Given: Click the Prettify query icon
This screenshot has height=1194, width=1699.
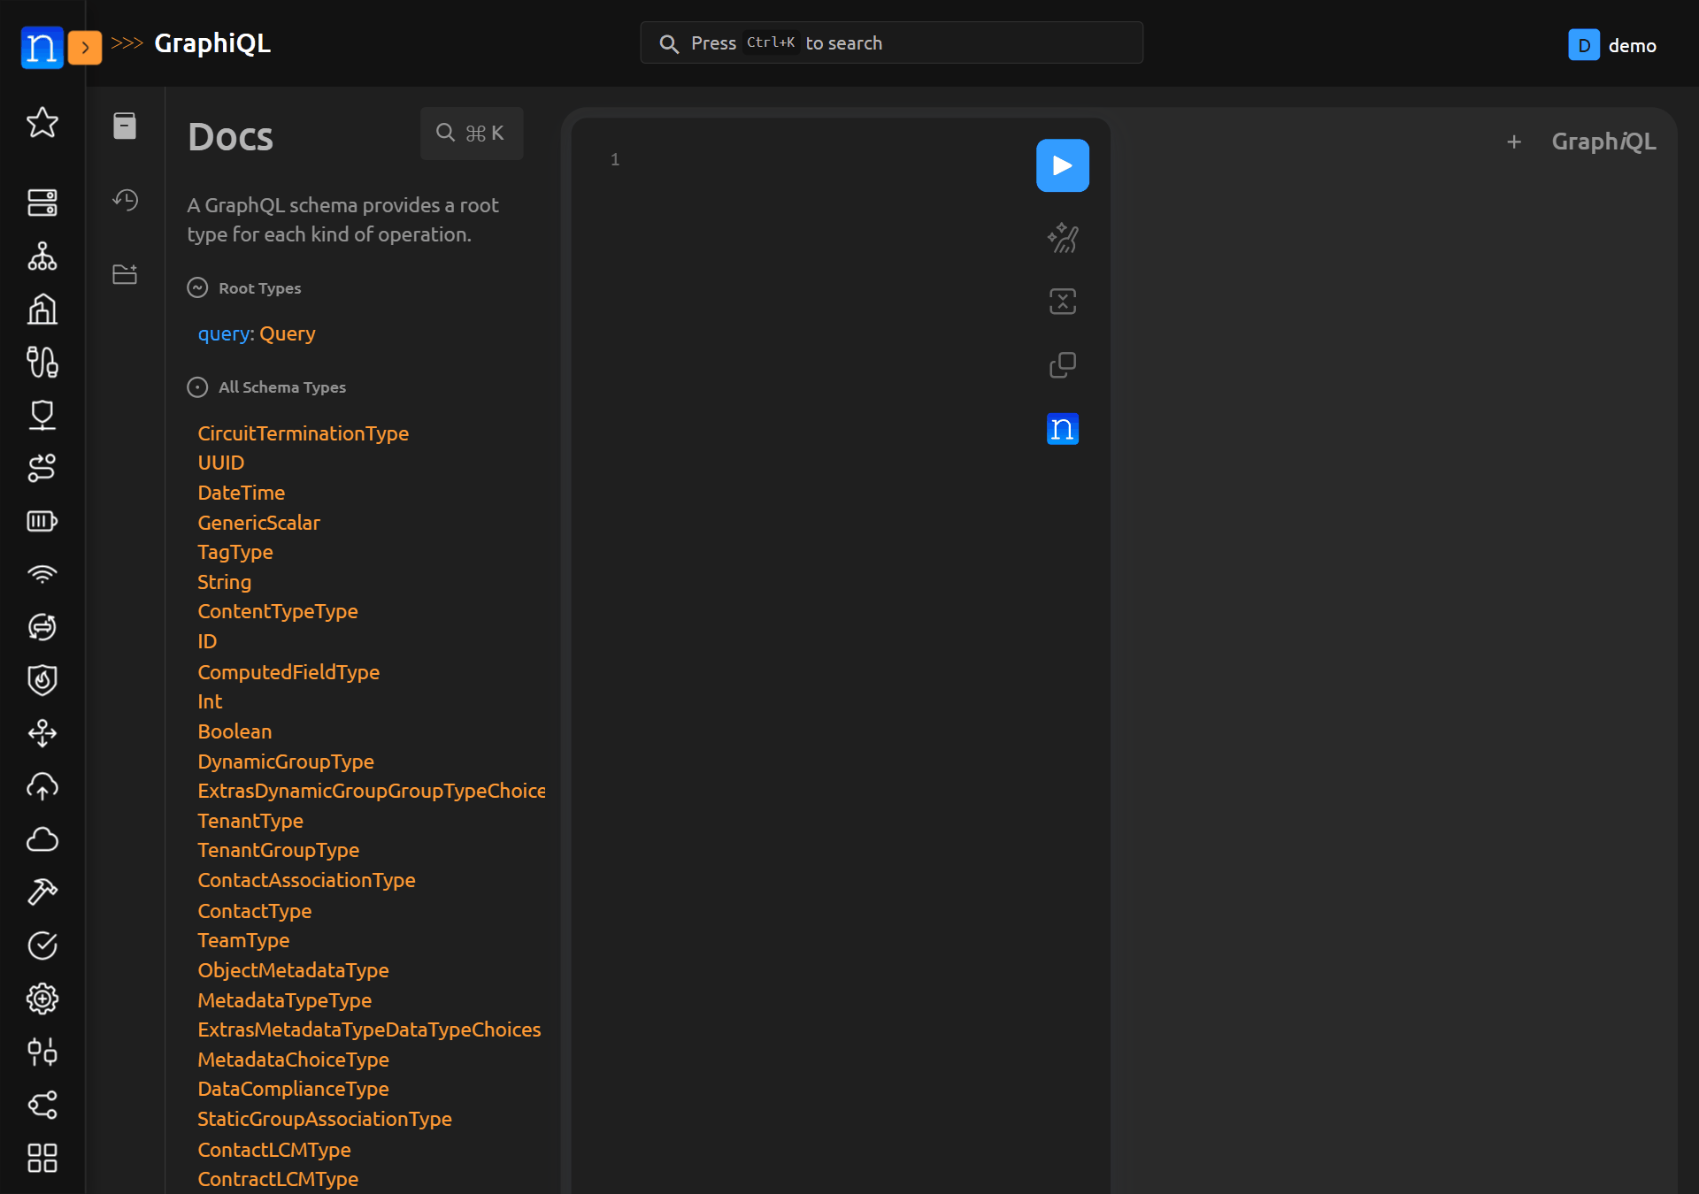Looking at the screenshot, I should click(1062, 238).
